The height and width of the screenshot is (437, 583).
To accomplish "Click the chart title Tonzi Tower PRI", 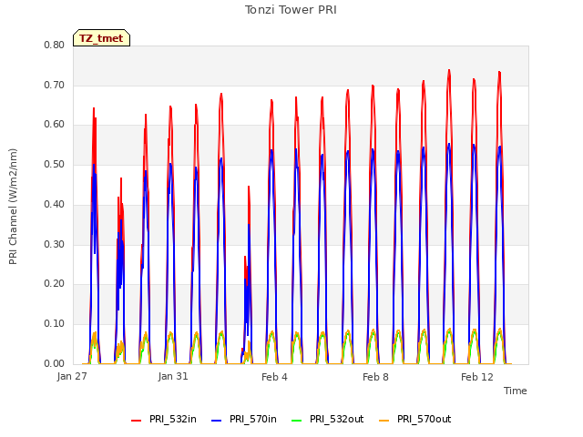I will (291, 10).
